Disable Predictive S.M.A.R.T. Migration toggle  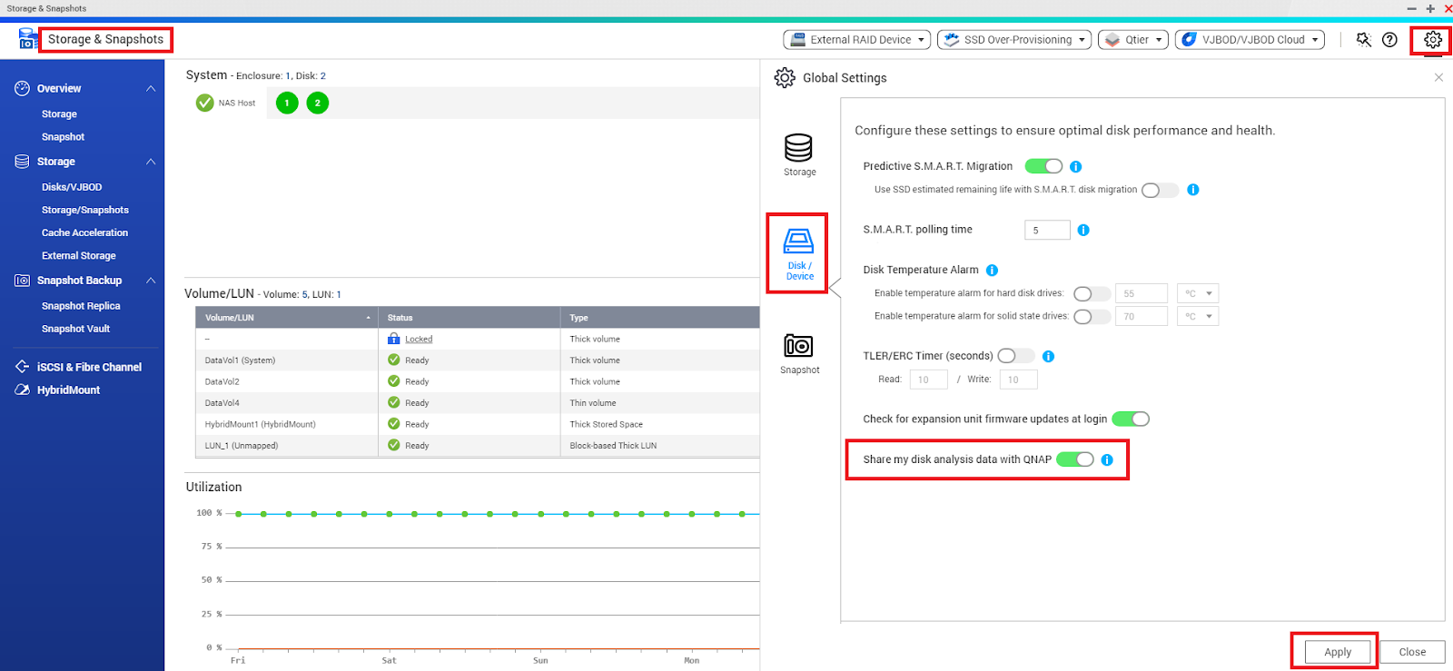tap(1043, 166)
